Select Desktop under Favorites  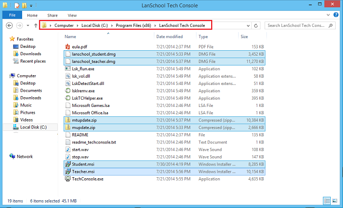point(28,46)
